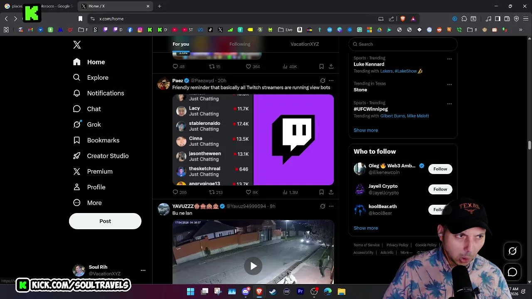Screen dimensions: 532x299
Task: Open Profile in the sidebar
Action: point(89,187)
